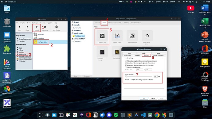The height and width of the screenshot is (119, 212).
Task: Open Configure Wine icon
Action: (102, 36)
